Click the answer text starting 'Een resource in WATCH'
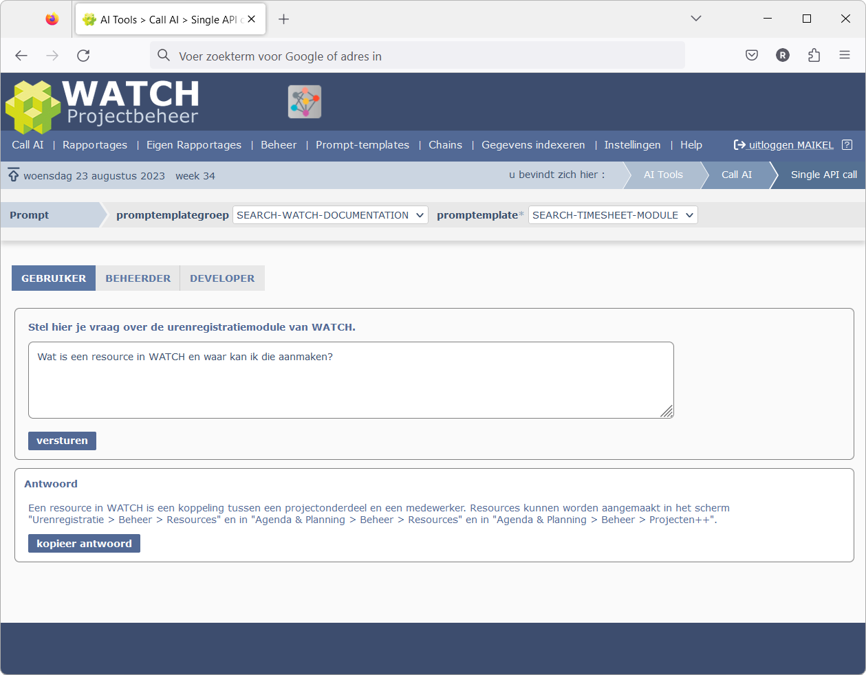The image size is (866, 675). 379,514
